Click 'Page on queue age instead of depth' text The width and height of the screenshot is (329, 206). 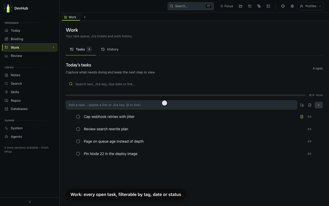114,142
